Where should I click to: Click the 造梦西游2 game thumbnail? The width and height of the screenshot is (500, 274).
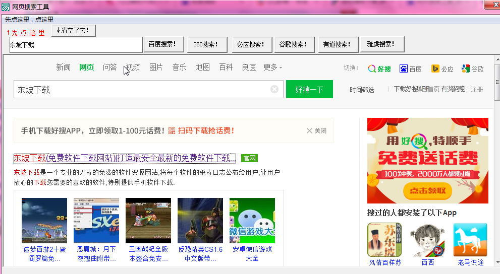coord(44,221)
